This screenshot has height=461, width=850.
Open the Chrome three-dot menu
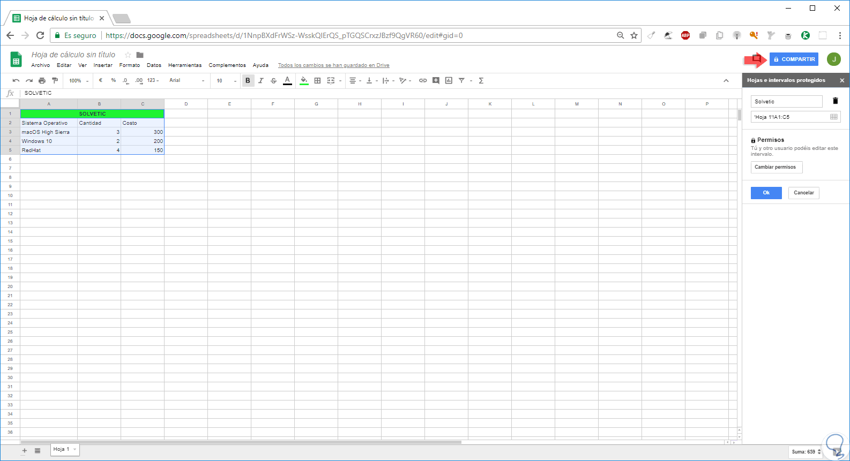click(x=840, y=35)
